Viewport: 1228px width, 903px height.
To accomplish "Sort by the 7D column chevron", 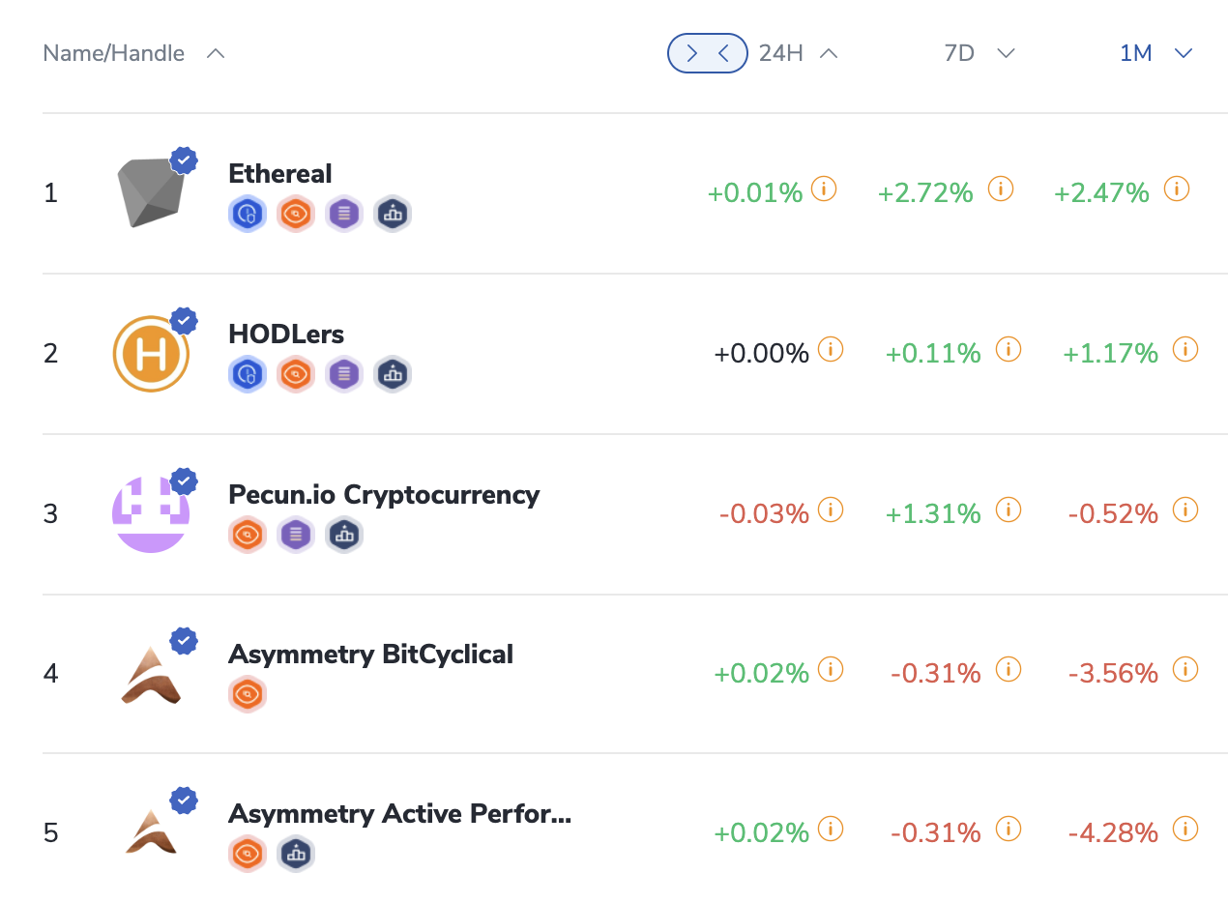I will point(1006,53).
